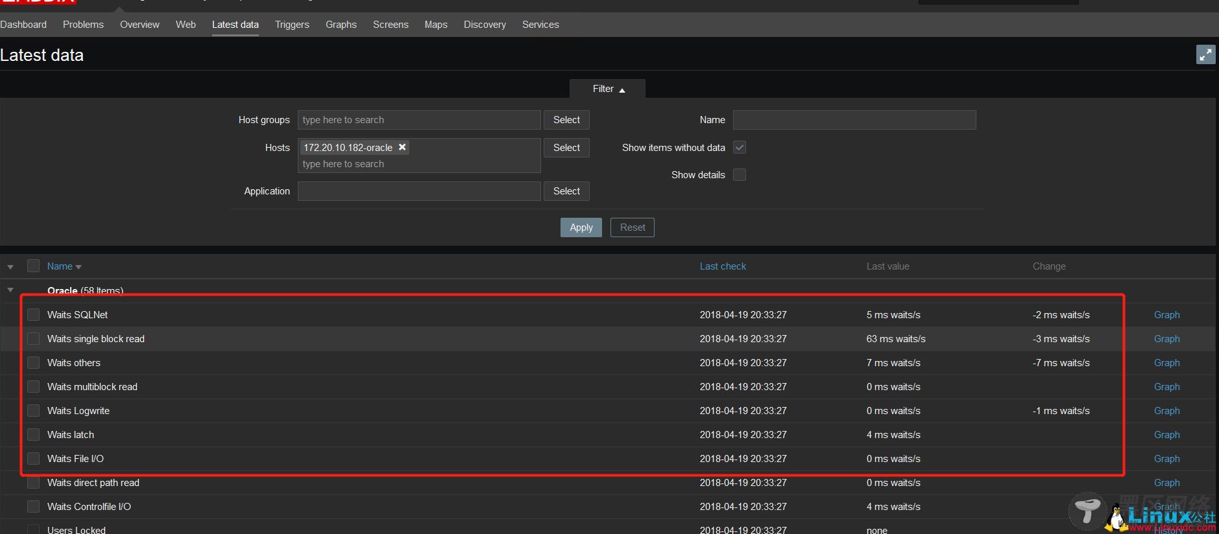
Task: Click the Waits Logwrite item name
Action: 78,411
